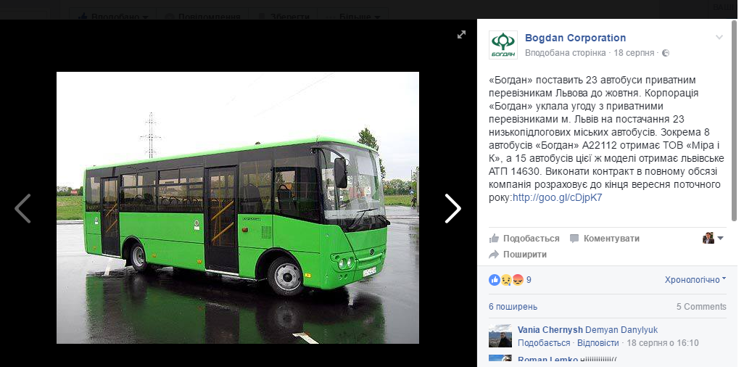The height and width of the screenshot is (367, 744).
Task: Click the Bogdan Corporation logo avatar
Action: click(503, 45)
